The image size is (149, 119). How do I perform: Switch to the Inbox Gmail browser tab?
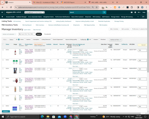click(x=46, y=2)
